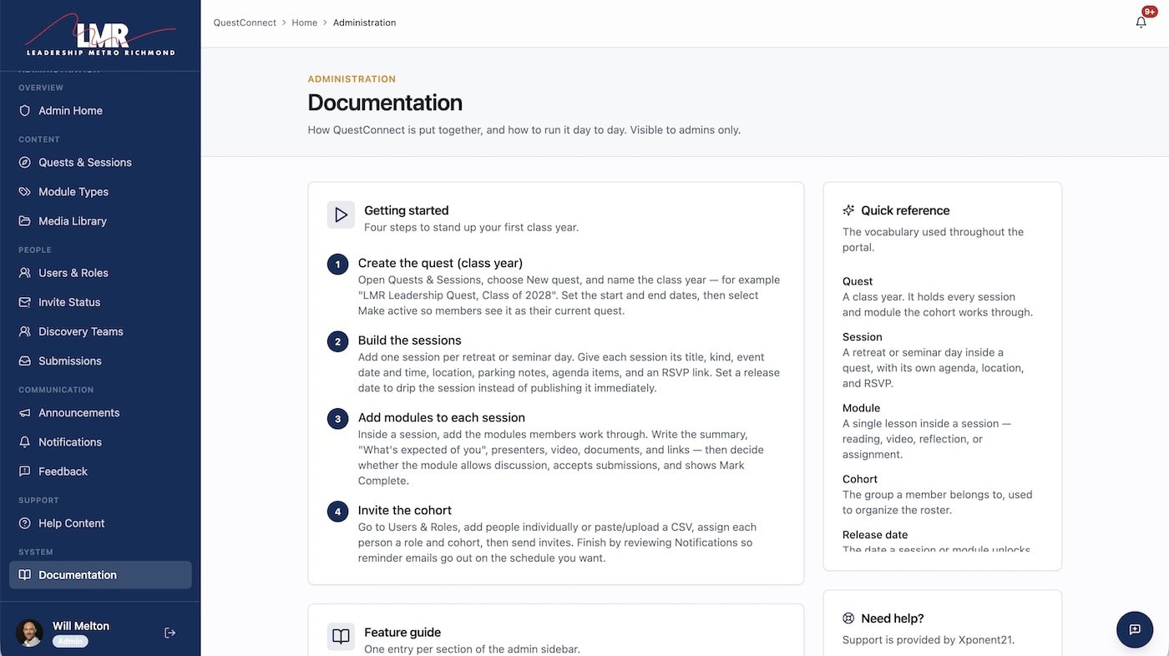Screen dimensions: 1169x656
Task: Click the Leadership Metro Richmond logo
Action: point(100,35)
